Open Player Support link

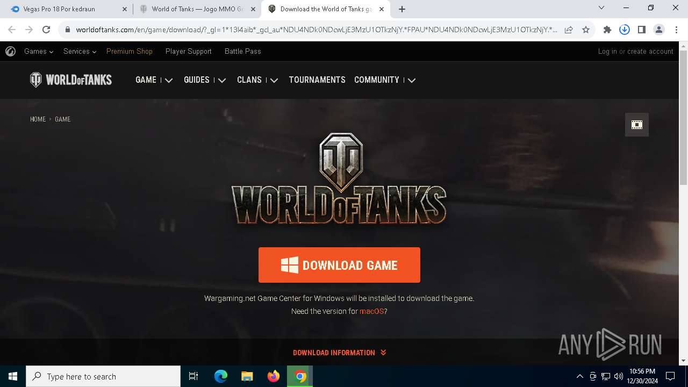click(x=189, y=52)
